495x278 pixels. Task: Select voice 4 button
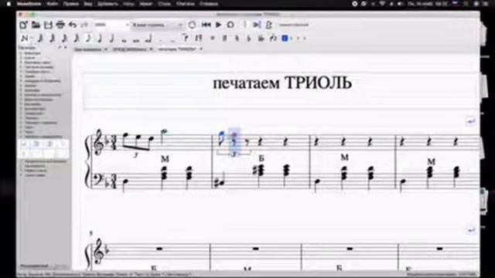305,38
